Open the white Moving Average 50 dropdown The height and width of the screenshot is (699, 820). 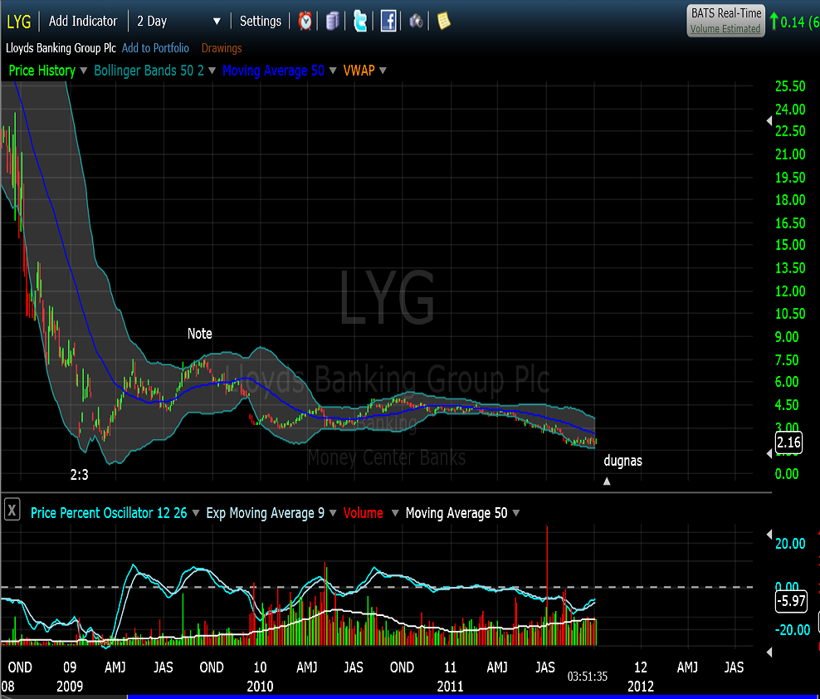point(516,513)
